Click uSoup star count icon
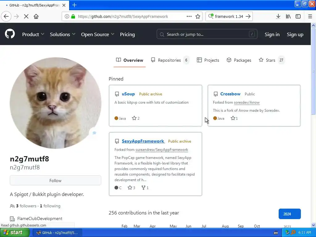The height and width of the screenshot is (237, 316). [x=134, y=118]
